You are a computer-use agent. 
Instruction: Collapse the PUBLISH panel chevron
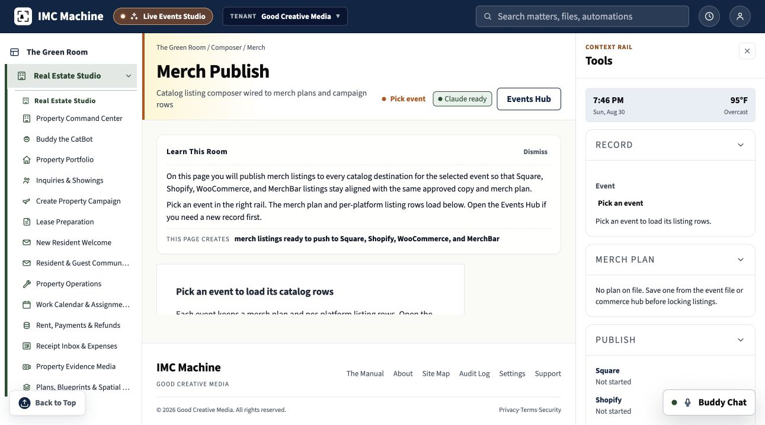(741, 340)
